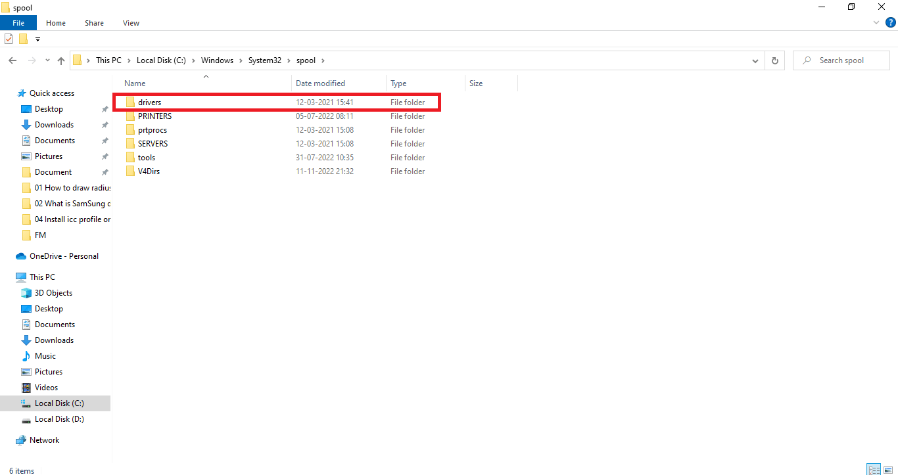Open Downloads under This PC
898x475 pixels.
(x=54, y=340)
